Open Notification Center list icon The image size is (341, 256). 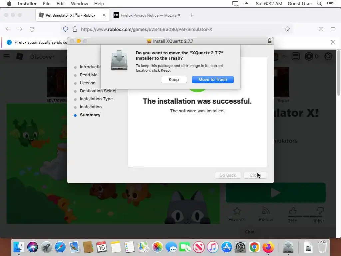[330, 4]
